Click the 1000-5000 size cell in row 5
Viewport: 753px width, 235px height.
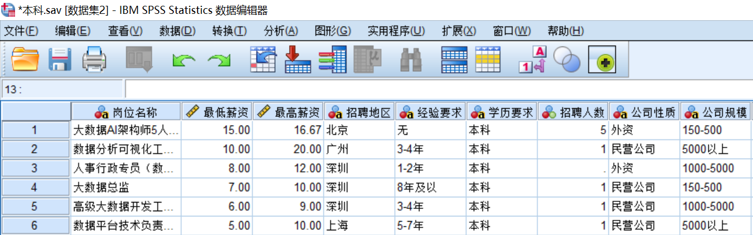(x=715, y=207)
